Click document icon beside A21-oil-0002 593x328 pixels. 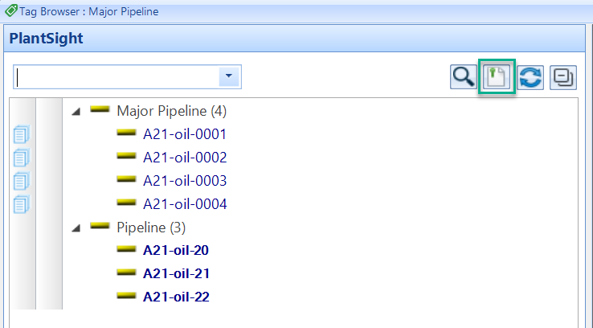pos(22,158)
